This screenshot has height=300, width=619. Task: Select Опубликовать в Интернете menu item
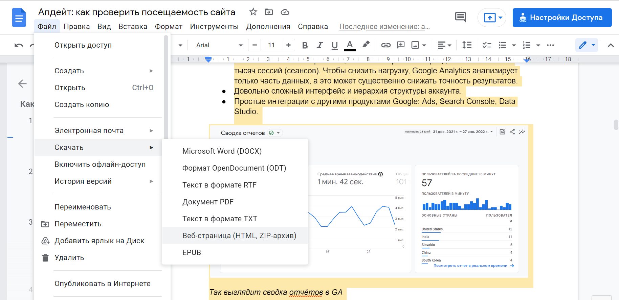click(x=98, y=283)
